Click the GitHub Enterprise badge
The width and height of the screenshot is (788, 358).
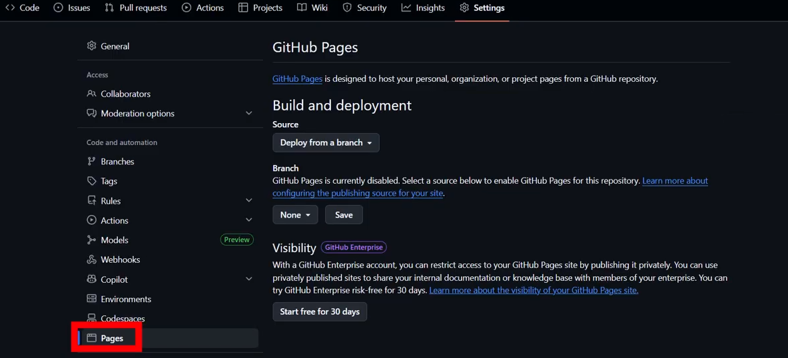coord(354,247)
